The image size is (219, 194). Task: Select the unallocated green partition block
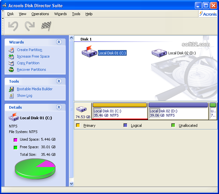213,111
